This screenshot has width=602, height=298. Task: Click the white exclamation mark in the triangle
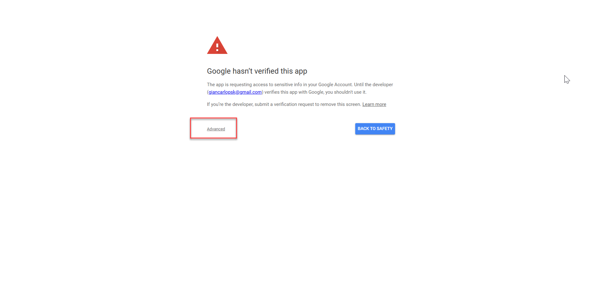pos(217,47)
